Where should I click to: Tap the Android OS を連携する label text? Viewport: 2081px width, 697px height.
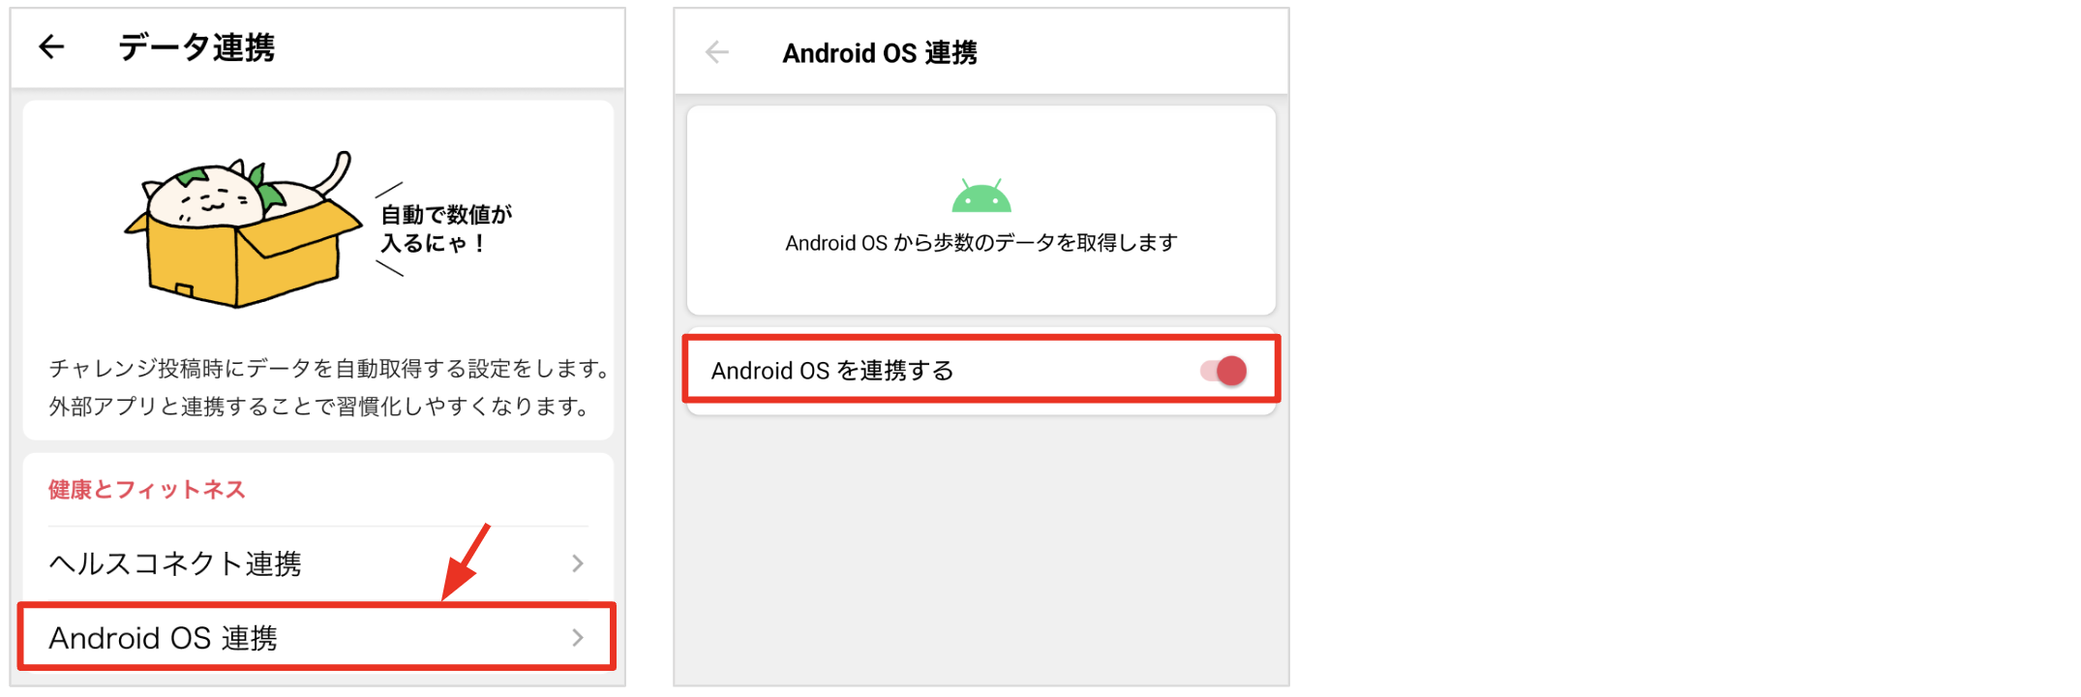coord(832,371)
